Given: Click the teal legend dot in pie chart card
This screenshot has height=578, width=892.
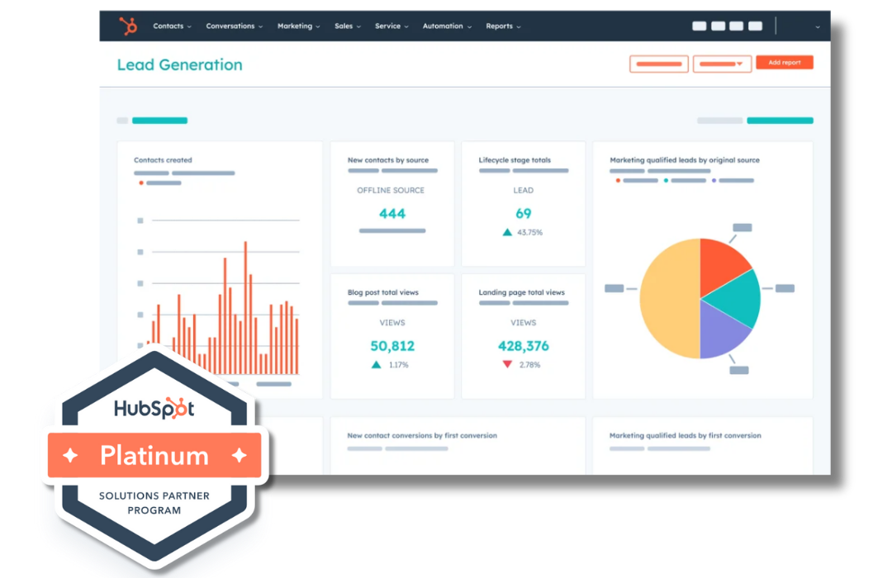Looking at the screenshot, I should pos(666,180).
